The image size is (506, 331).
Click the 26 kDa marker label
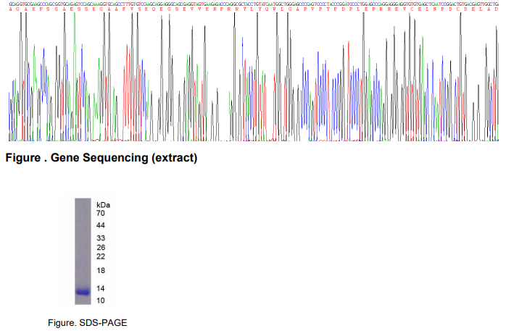point(101,248)
